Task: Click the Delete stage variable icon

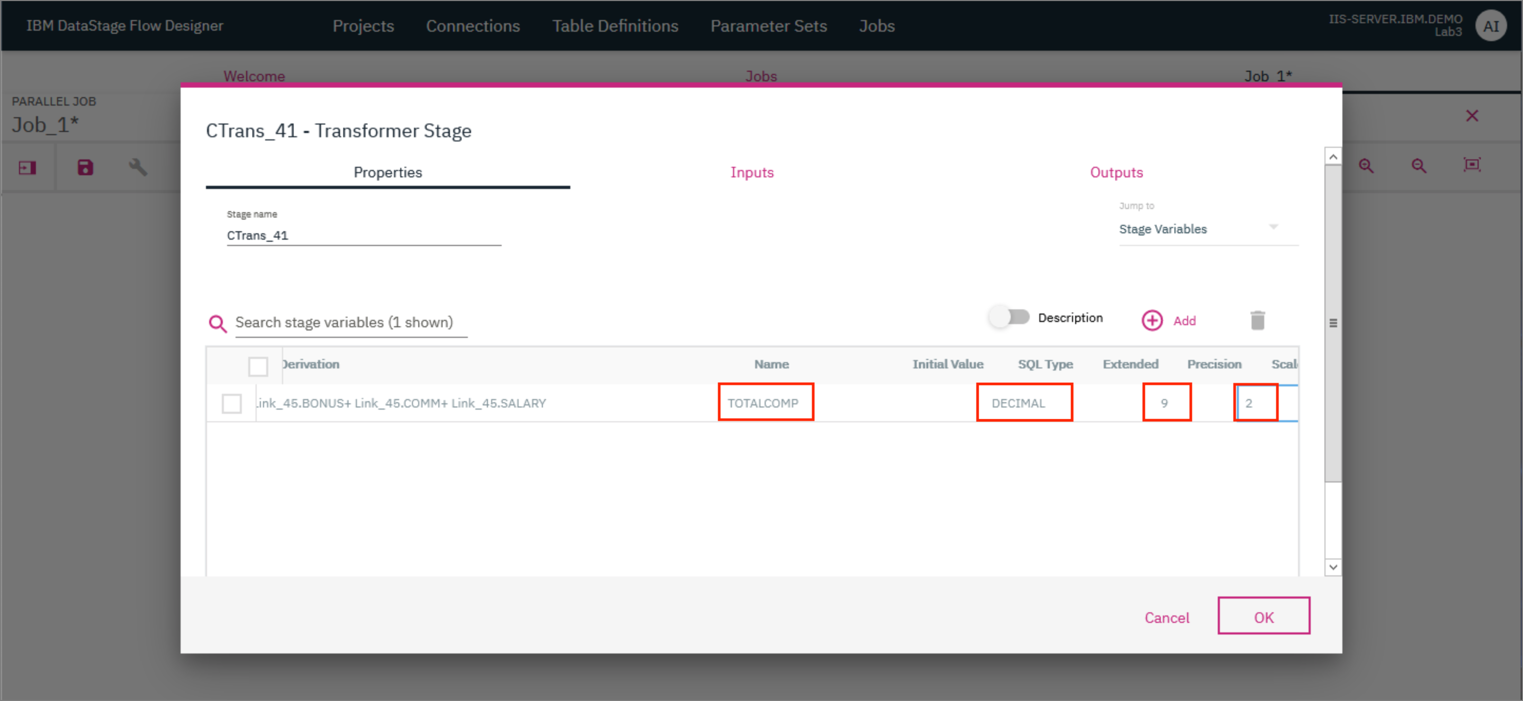Action: point(1258,319)
